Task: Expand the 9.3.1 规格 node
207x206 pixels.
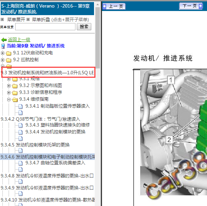Action: pos(9,79)
